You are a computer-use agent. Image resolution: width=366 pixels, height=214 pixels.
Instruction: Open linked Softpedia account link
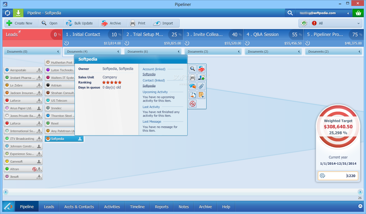pyautogui.click(x=149, y=74)
